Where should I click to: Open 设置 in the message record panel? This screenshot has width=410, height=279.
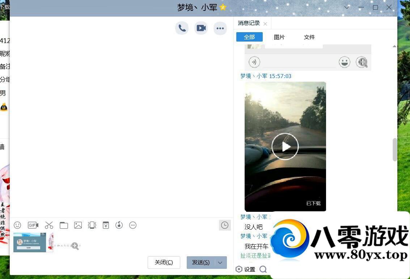tap(246, 269)
